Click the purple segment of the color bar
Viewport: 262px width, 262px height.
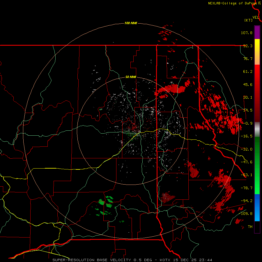point(257,33)
